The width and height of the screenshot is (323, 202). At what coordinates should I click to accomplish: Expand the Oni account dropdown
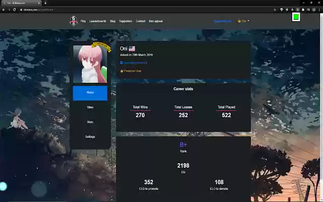tap(243, 21)
